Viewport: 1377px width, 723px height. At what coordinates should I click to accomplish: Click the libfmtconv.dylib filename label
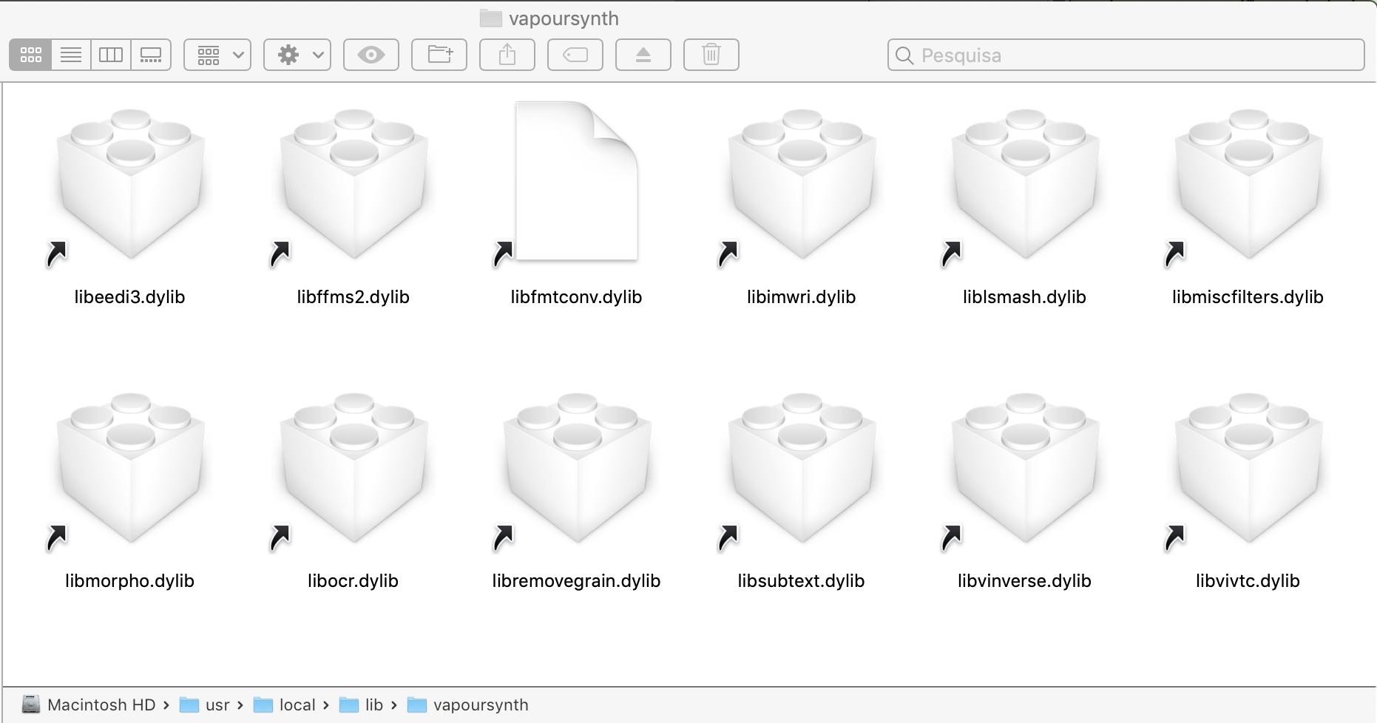(577, 297)
